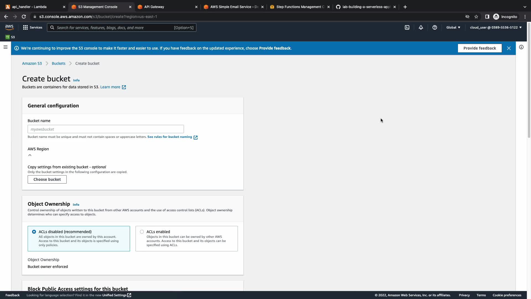Expand the Global region dropdown
Image resolution: width=531 pixels, height=299 pixels.
coord(453,27)
